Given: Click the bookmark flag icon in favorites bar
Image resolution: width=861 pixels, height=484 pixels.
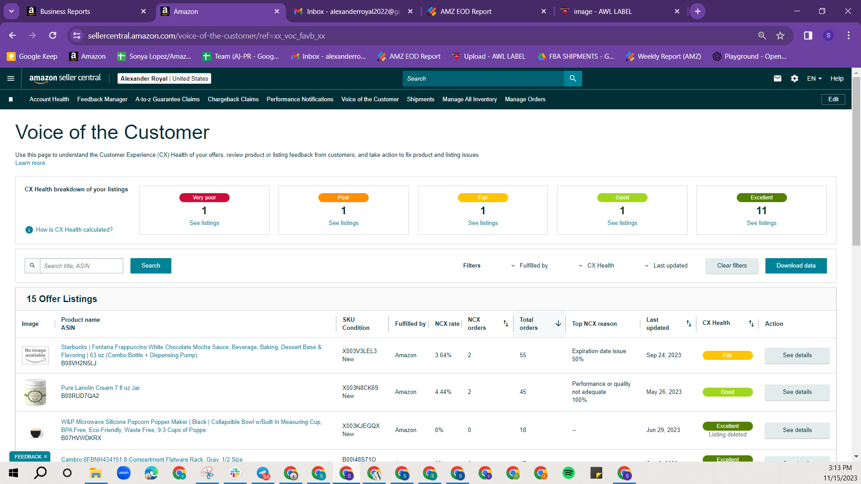Looking at the screenshot, I should tap(11, 99).
